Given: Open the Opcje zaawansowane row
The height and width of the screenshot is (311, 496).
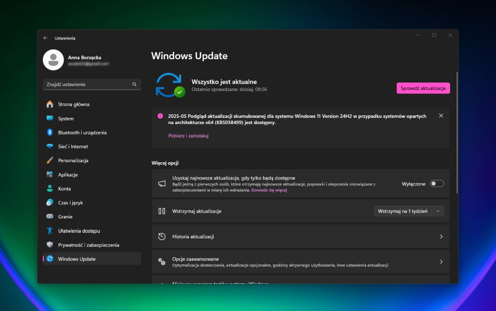Looking at the screenshot, I should [x=300, y=262].
